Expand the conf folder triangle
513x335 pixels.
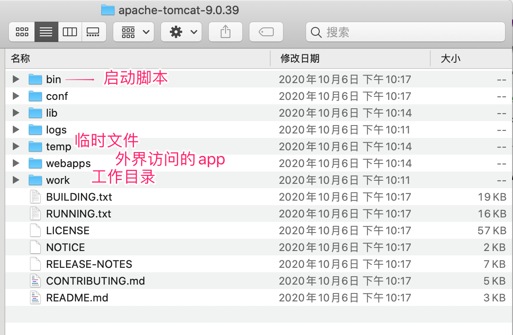[16, 96]
